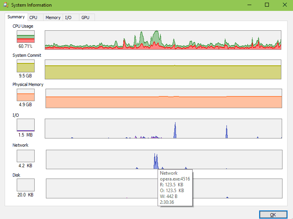This screenshot has height=219, width=293.
Task: Click the System Commit history graph
Action: (163, 69)
